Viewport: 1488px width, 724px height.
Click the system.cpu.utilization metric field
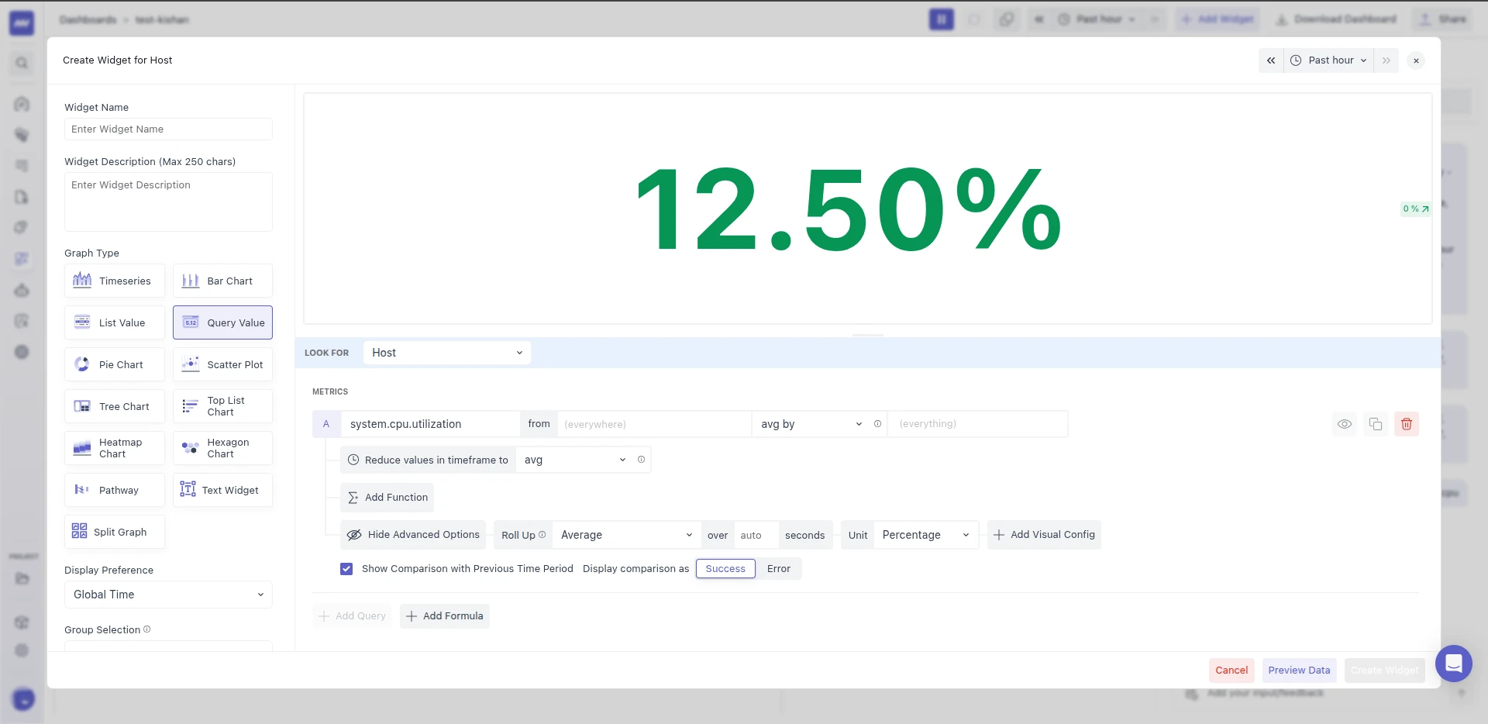(430, 424)
